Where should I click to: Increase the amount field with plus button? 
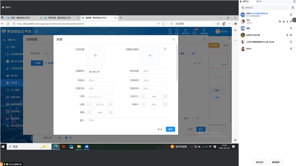click(111, 104)
